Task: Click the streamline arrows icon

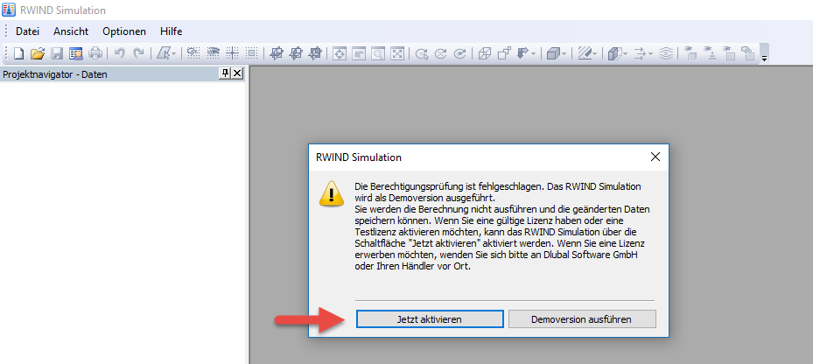Action: pyautogui.click(x=641, y=52)
